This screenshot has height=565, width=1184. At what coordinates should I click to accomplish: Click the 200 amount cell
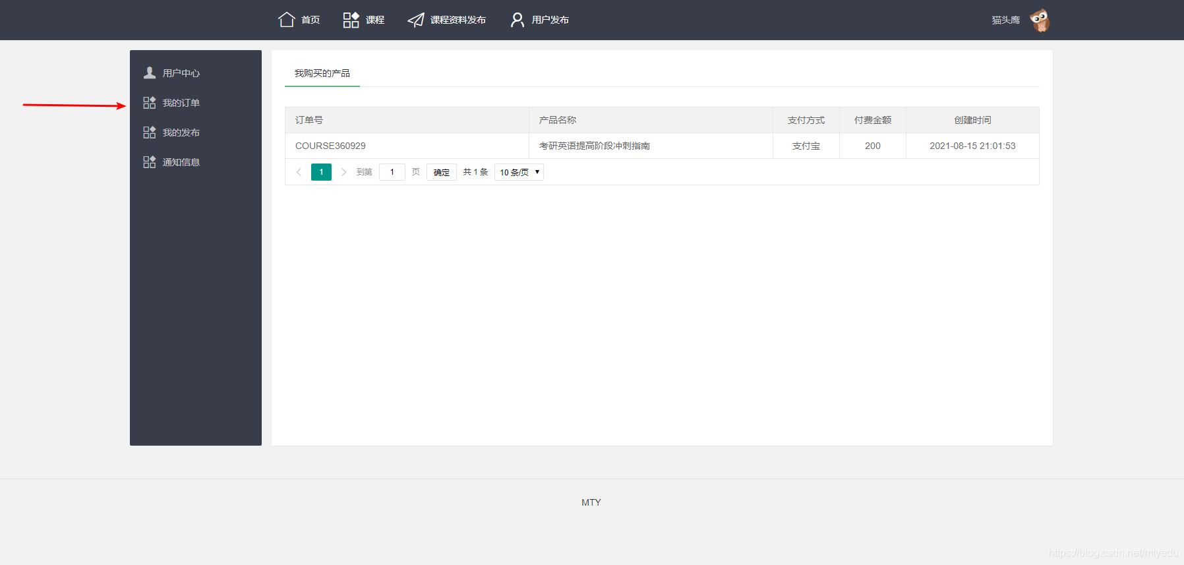[873, 146]
